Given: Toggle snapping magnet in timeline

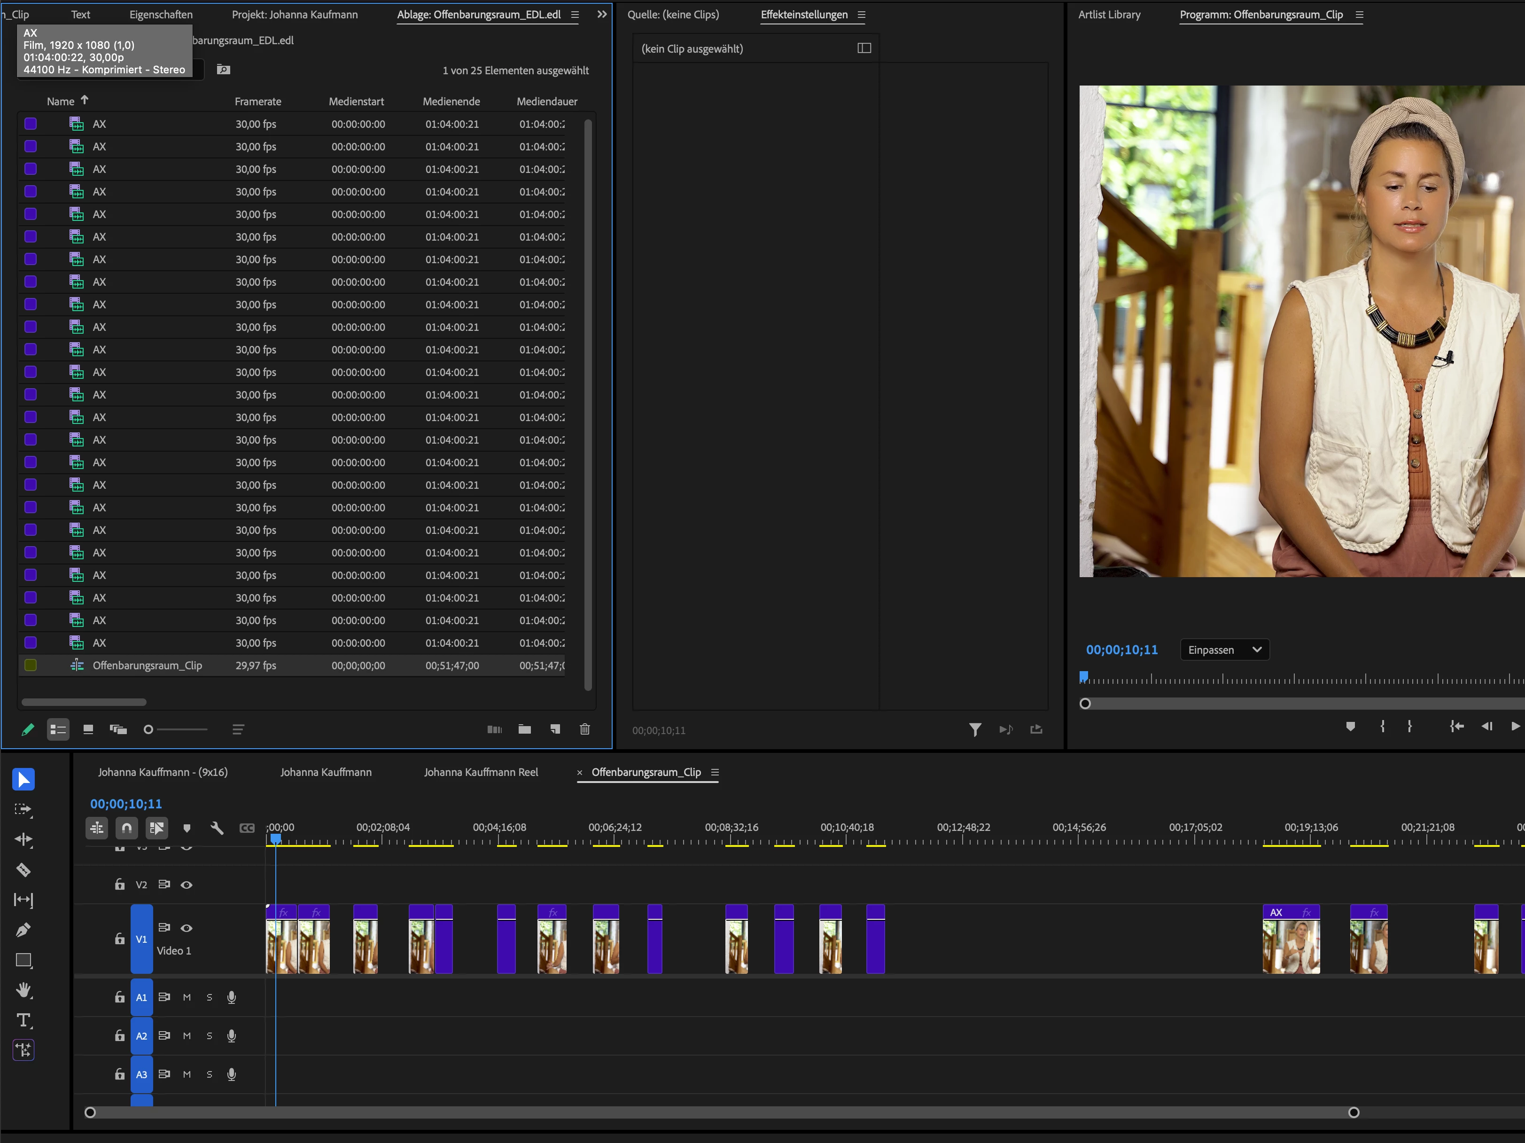Looking at the screenshot, I should click(x=127, y=828).
